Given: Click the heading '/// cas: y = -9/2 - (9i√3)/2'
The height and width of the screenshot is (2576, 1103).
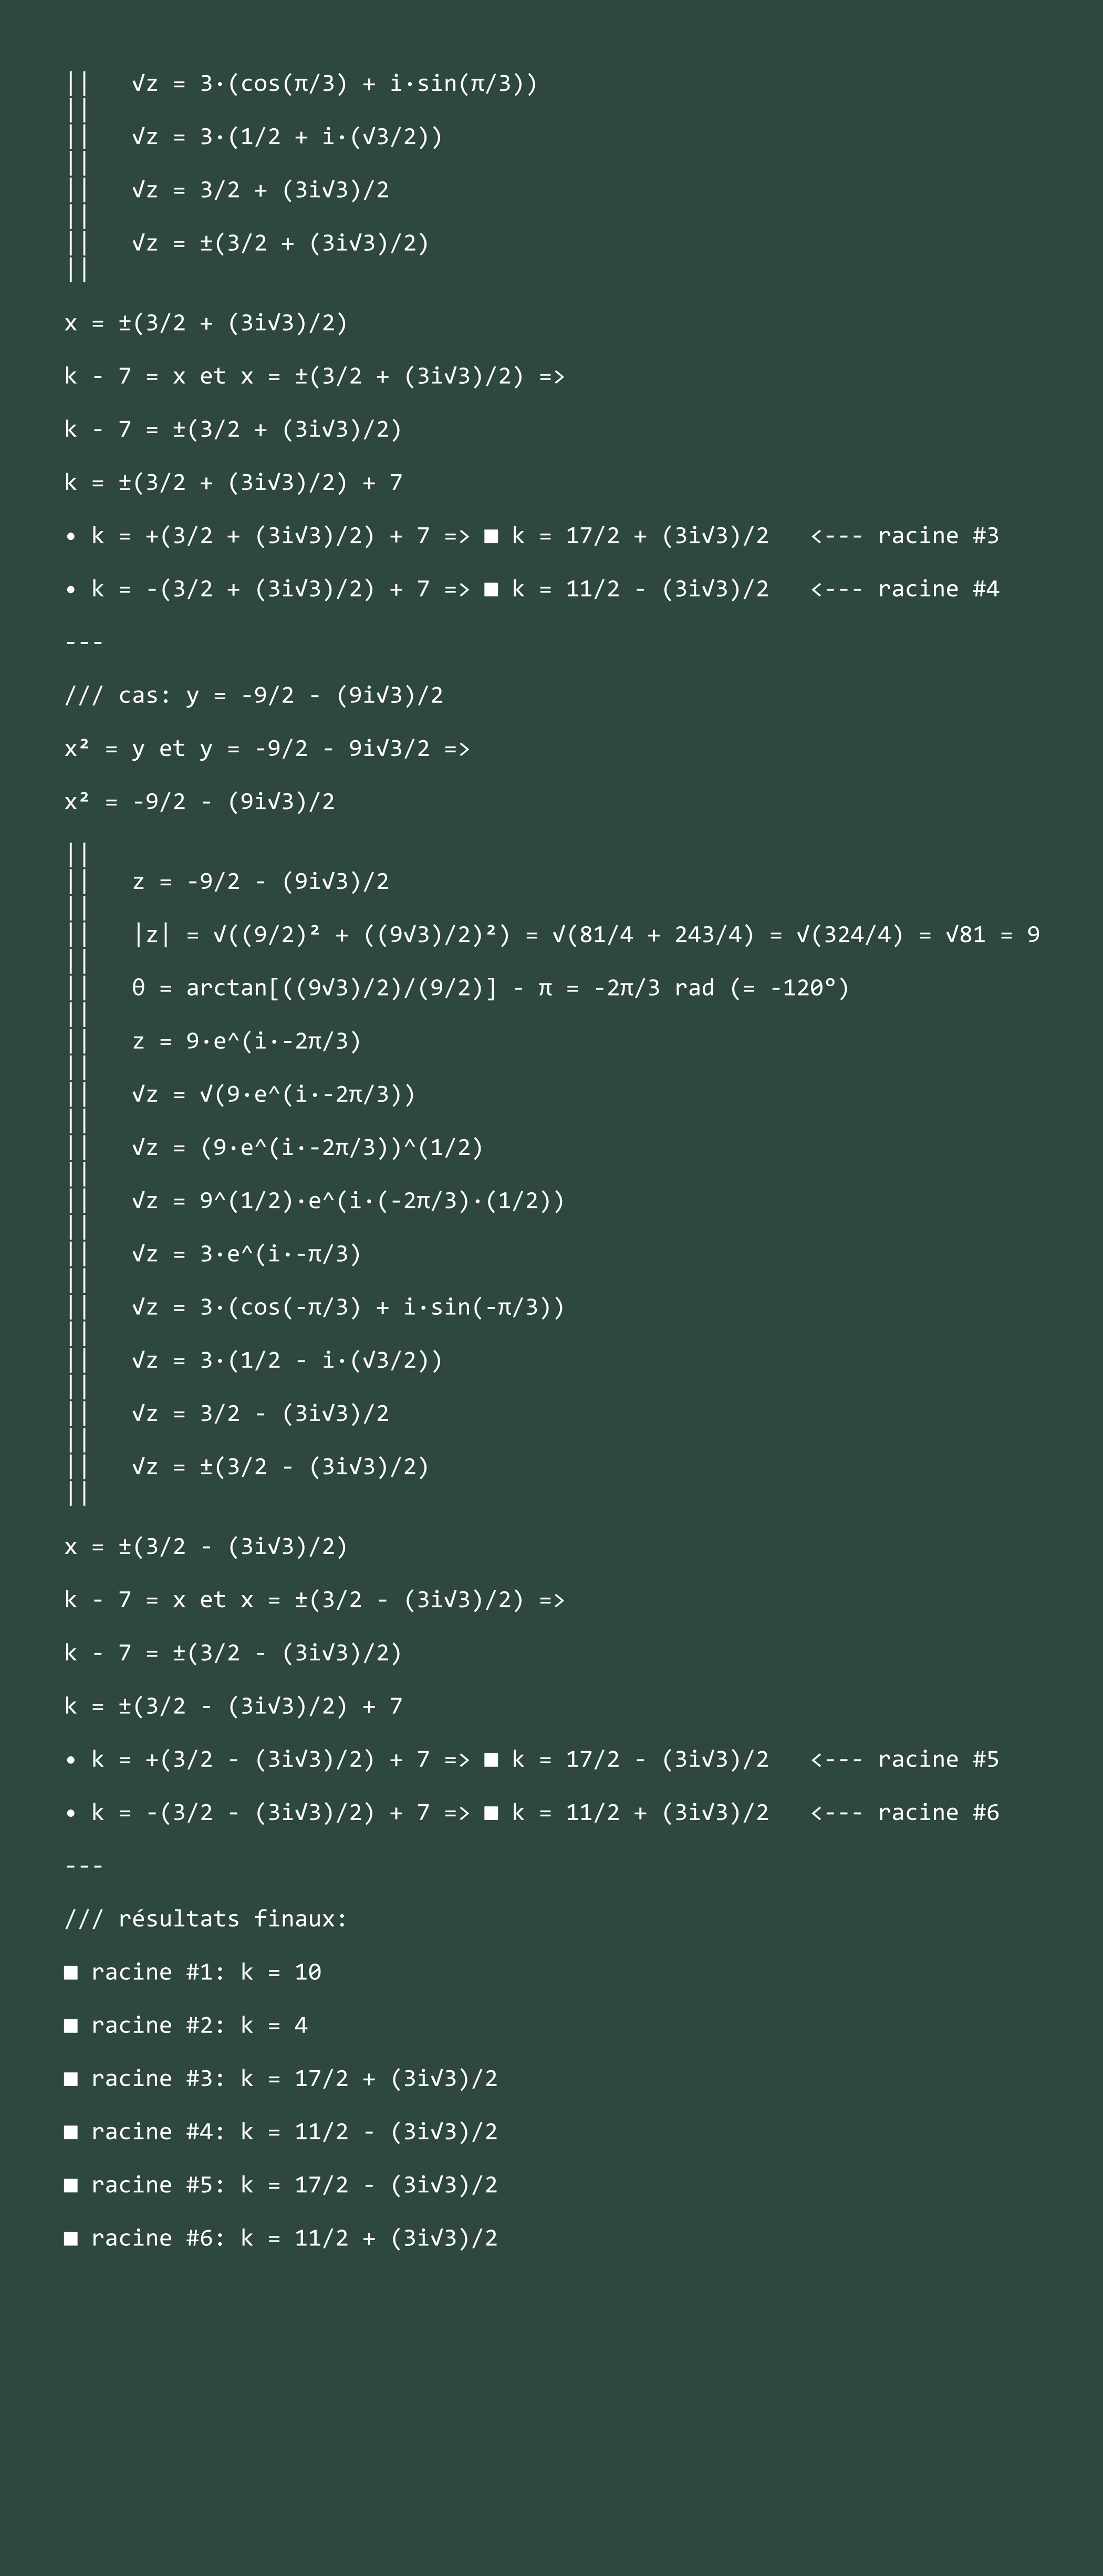Looking at the screenshot, I should (x=254, y=695).
